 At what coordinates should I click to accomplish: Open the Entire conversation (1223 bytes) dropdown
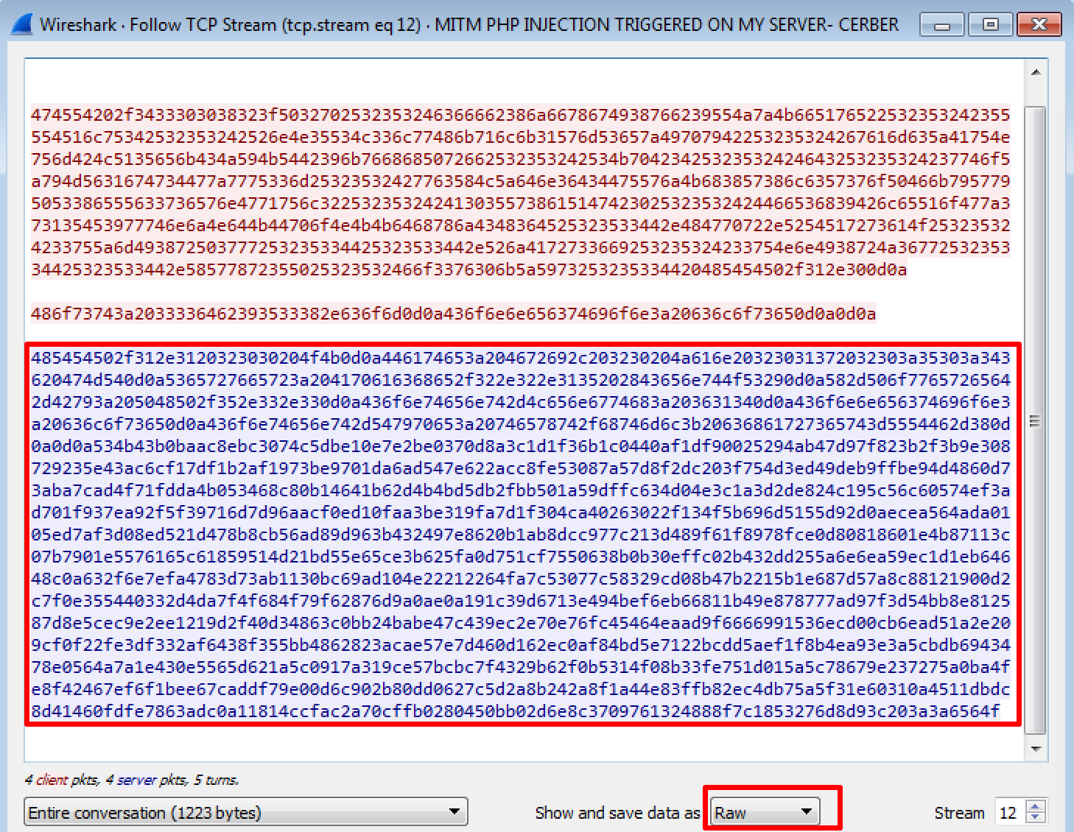point(246,812)
